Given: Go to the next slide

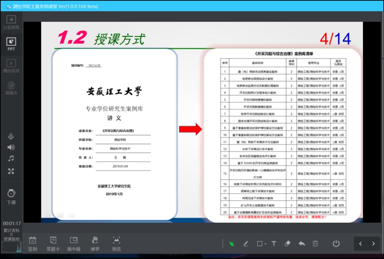Looking at the screenshot, I should click(x=373, y=244).
